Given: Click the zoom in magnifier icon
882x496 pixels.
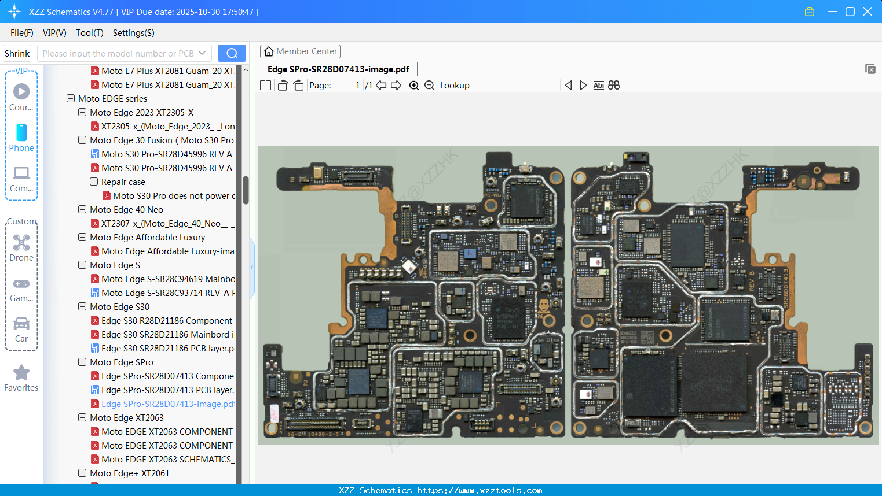Looking at the screenshot, I should 414,86.
